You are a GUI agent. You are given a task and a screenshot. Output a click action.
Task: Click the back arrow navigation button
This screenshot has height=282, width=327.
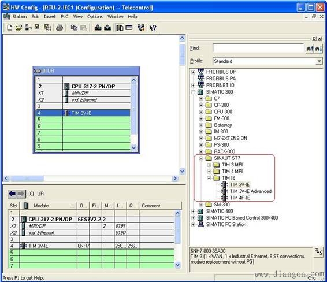pyautogui.click(x=12, y=194)
